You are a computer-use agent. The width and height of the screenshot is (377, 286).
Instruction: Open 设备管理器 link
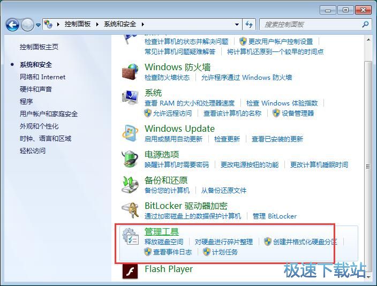298,114
